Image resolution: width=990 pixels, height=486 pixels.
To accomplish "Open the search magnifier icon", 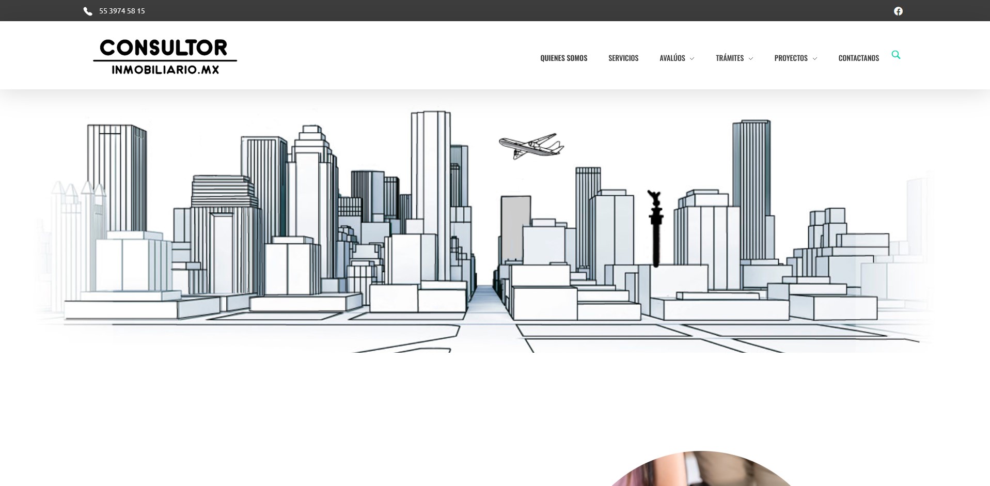I will point(895,55).
